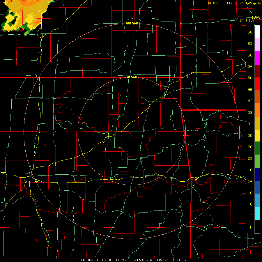Image resolution: width=262 pixels, height=262 pixels.
Task: Click the black TH threshold swatch
Action: 257,226
